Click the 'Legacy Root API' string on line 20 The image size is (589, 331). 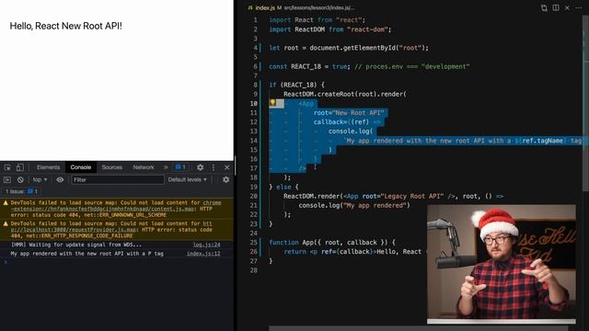pyautogui.click(x=412, y=196)
